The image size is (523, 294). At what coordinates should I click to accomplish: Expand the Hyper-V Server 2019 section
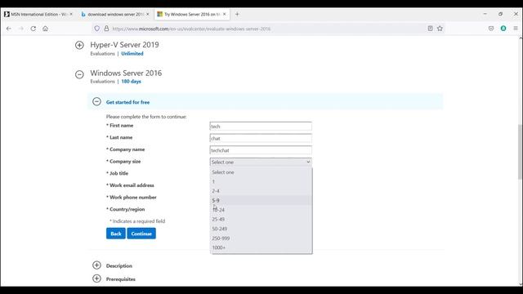point(79,45)
